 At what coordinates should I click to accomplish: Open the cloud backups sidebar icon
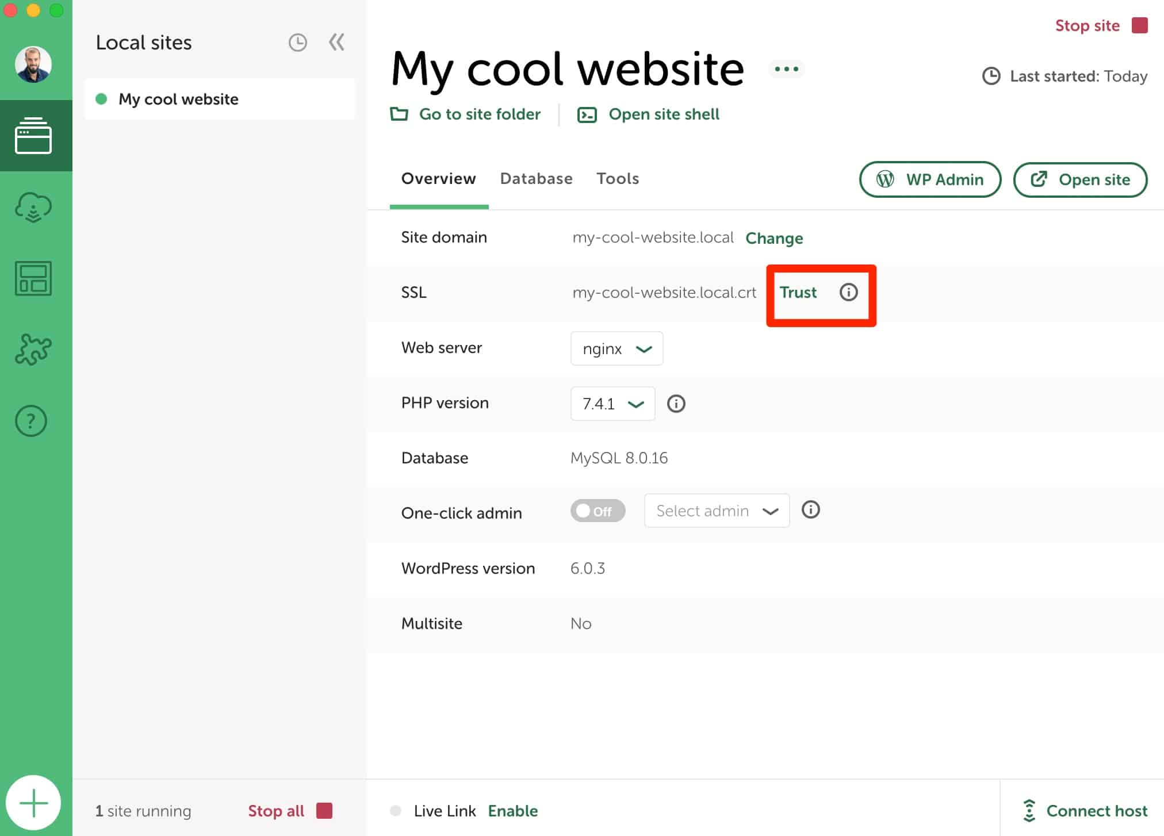[33, 207]
